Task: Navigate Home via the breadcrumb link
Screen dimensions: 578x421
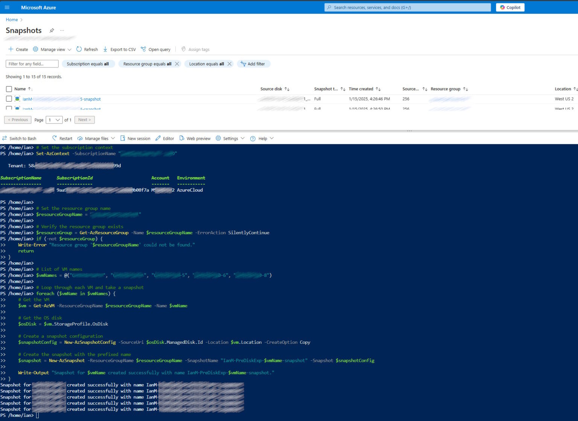Action: 11,20
